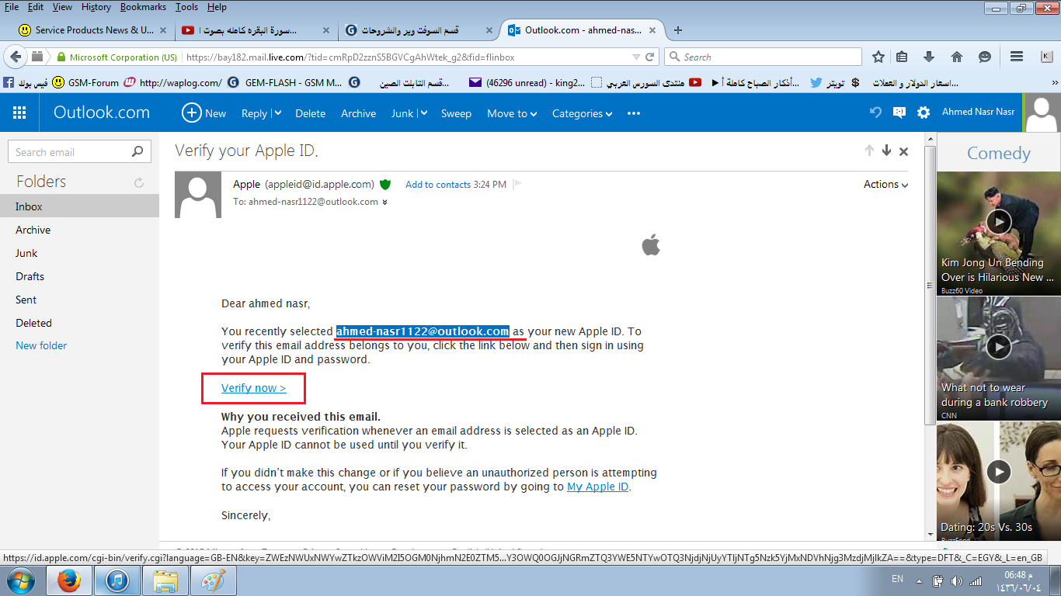Open the Categories dropdown

click(x=582, y=113)
